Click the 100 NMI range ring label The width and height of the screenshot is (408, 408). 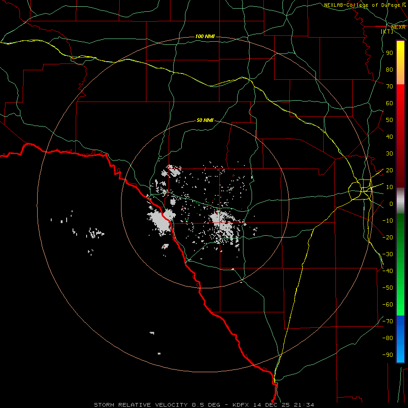[x=205, y=36]
